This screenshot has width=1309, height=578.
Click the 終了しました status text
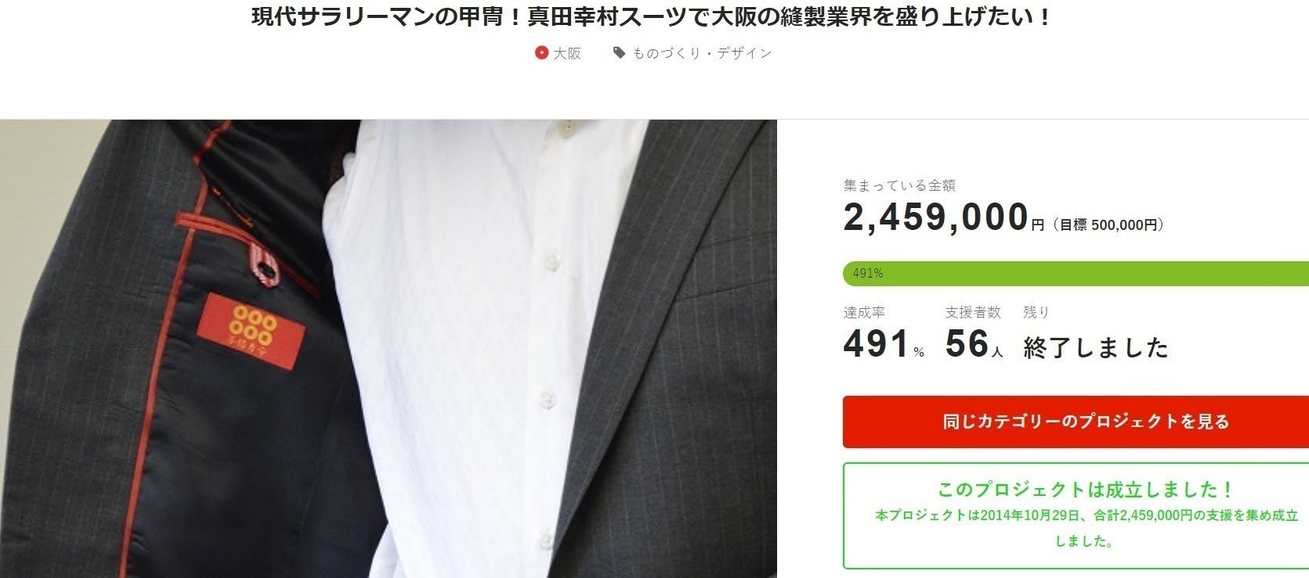click(x=1094, y=347)
